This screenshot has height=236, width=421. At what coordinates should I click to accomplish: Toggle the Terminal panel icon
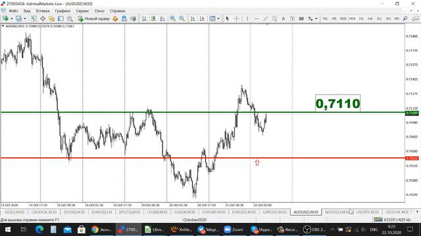tap(61, 18)
